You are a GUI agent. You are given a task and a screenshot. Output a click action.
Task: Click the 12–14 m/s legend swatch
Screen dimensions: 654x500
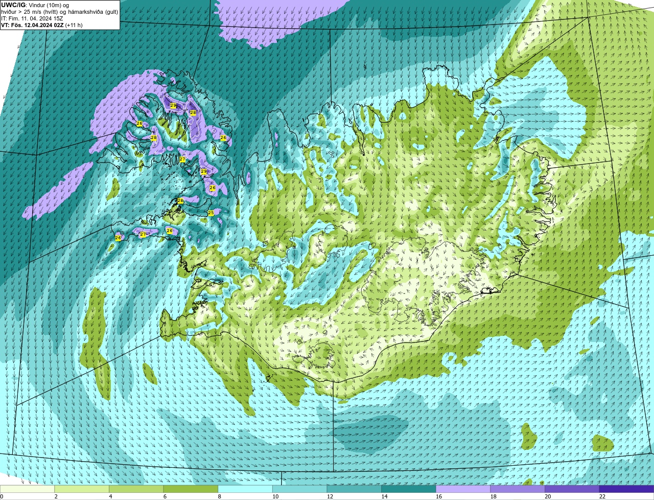coord(354,489)
